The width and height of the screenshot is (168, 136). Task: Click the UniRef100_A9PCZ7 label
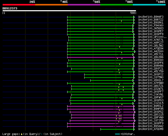pos(151,43)
